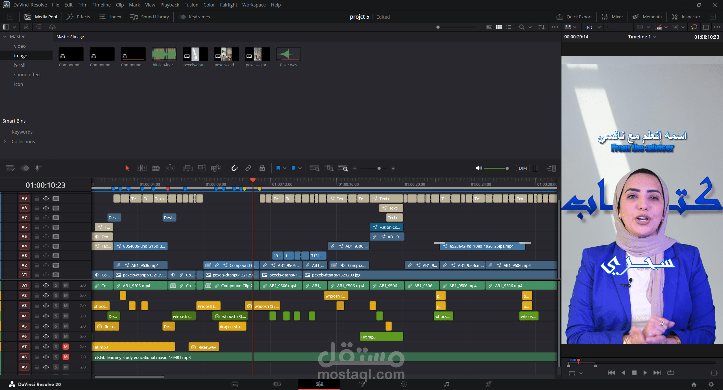Screen dimensions: 723x390
Task: Click the Full Extent Zoom icon
Action: click(315, 168)
